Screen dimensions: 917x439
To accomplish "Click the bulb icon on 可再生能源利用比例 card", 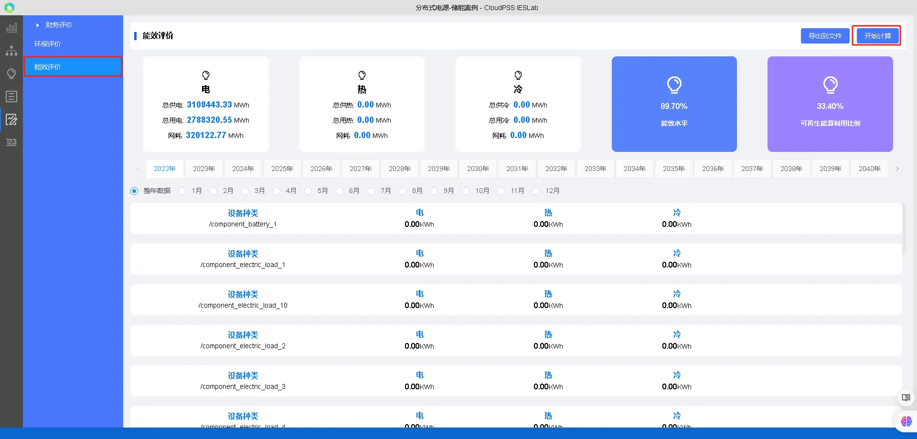I will [831, 85].
